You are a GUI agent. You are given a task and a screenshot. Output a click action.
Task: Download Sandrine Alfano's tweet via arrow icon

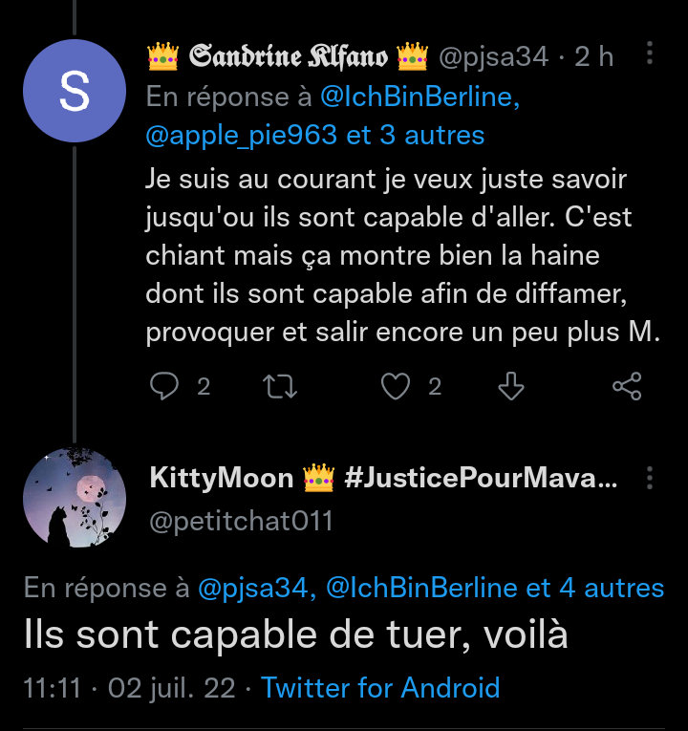511,386
